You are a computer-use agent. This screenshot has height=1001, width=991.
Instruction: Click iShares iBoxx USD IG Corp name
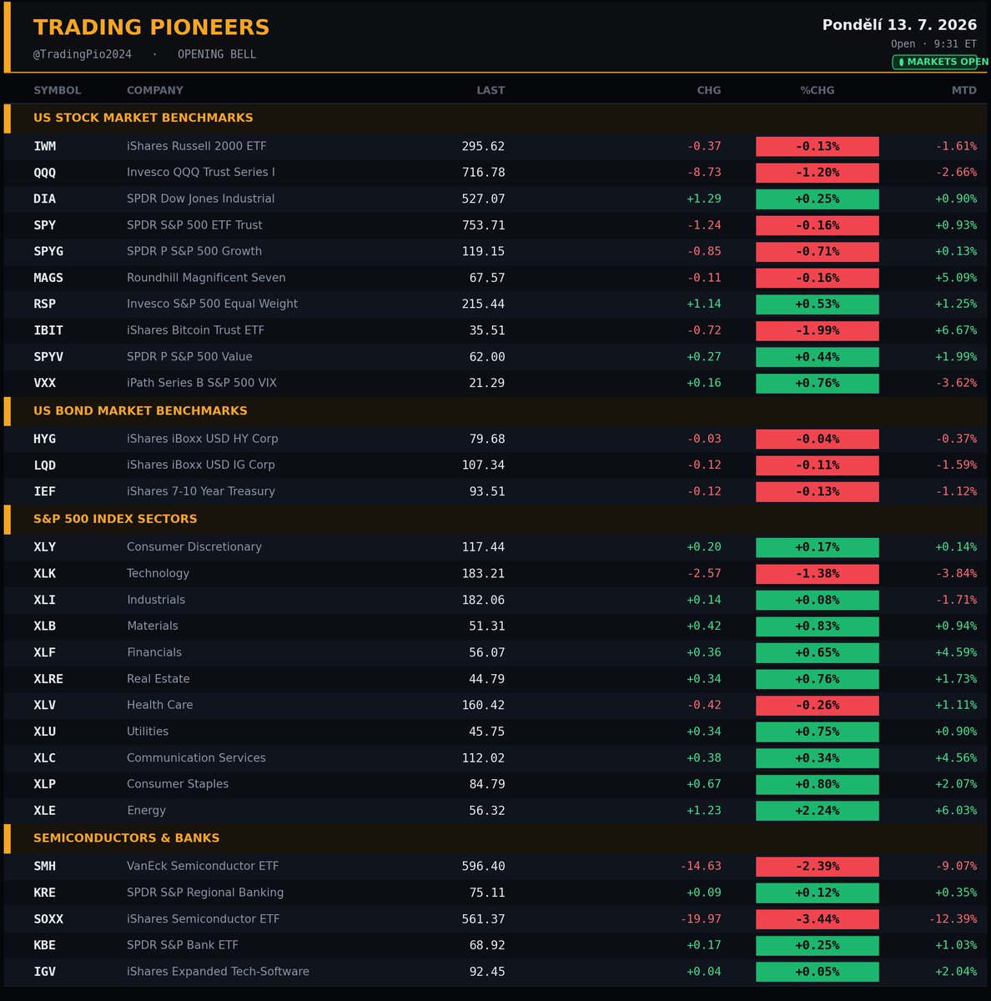201,465
